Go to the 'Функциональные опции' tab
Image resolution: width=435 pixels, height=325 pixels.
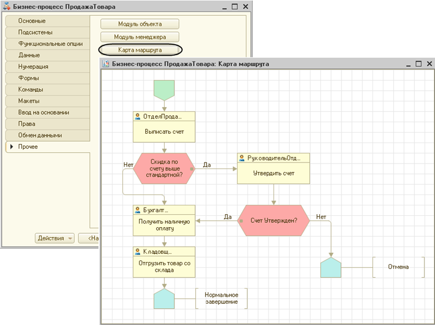(x=47, y=43)
